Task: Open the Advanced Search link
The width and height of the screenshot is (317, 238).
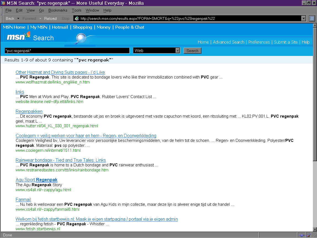Action: [229, 42]
